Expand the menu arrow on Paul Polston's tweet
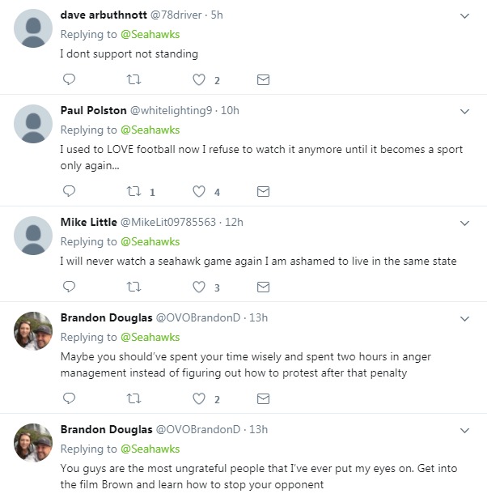This screenshot has height=498, width=487. click(x=465, y=111)
